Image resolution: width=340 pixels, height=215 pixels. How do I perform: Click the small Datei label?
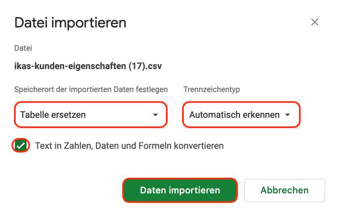coord(23,48)
